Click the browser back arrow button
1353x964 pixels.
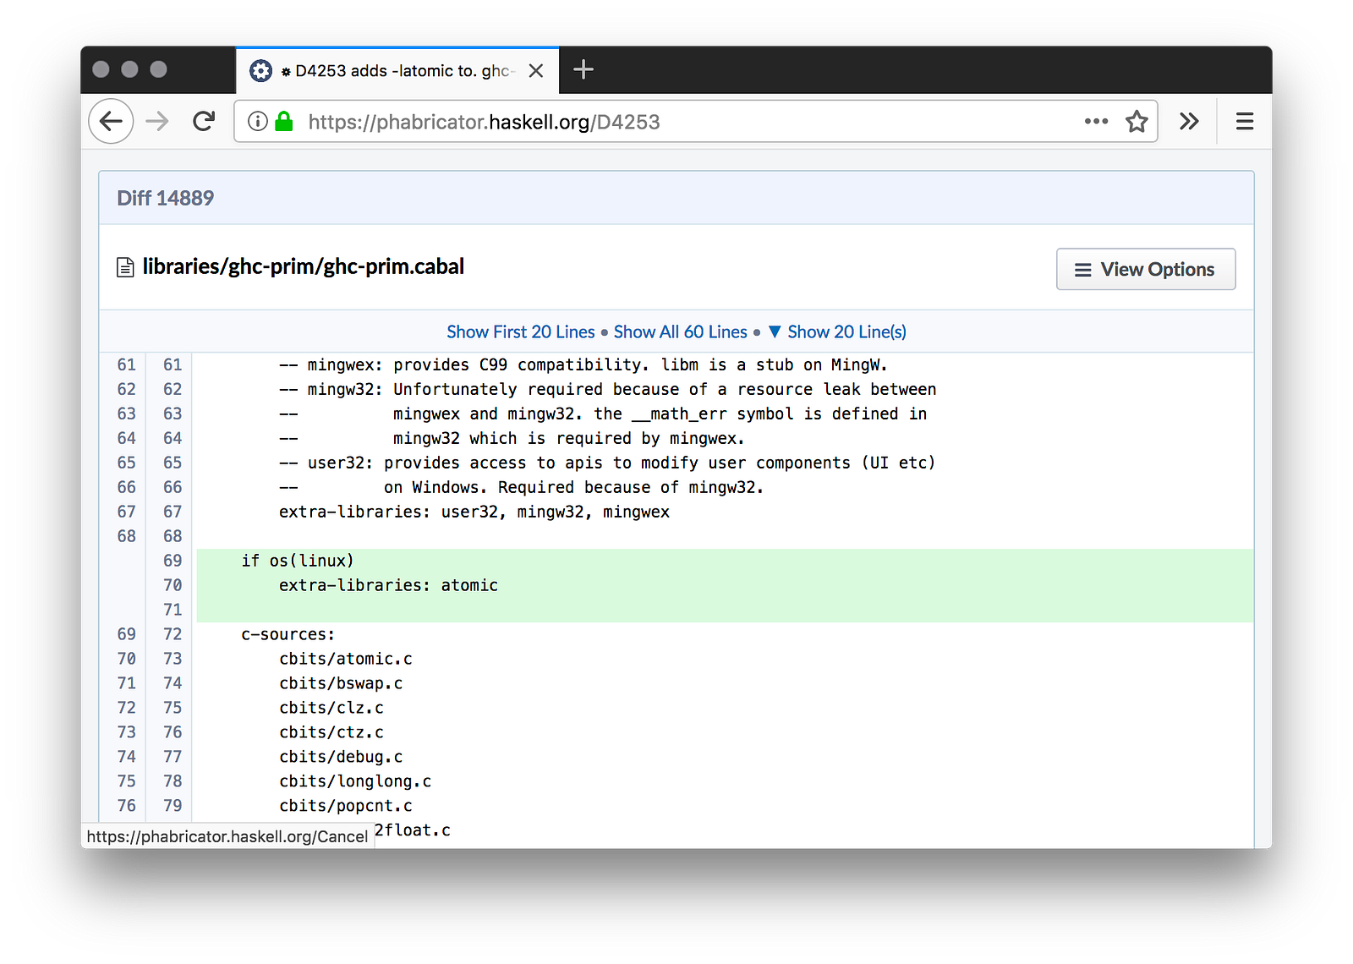[111, 122]
